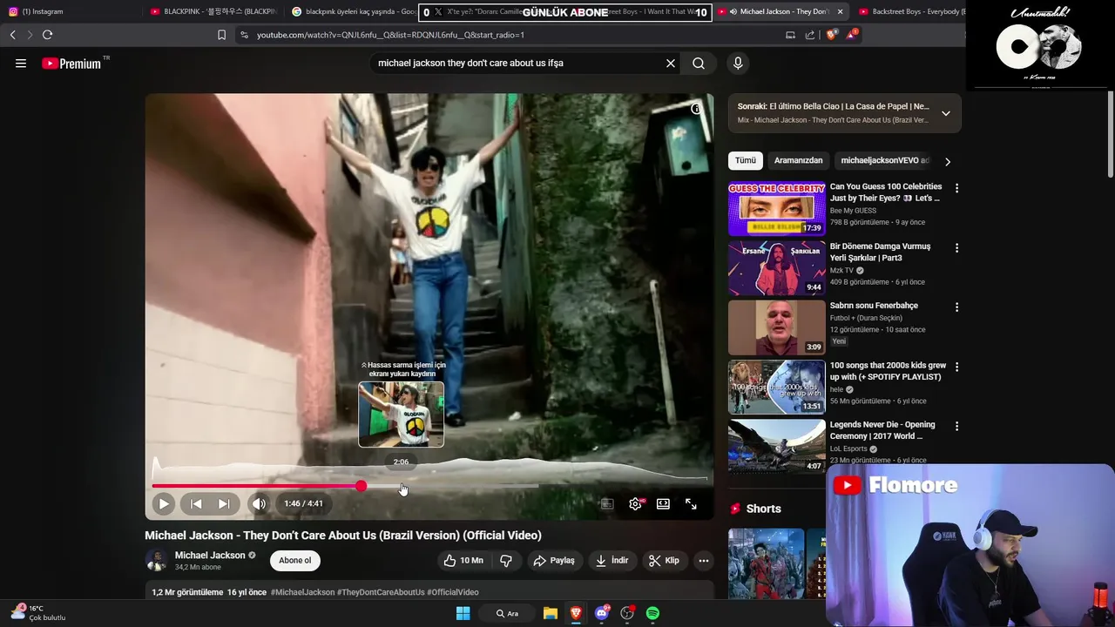Open File Explorer from the taskbar

tap(551, 613)
